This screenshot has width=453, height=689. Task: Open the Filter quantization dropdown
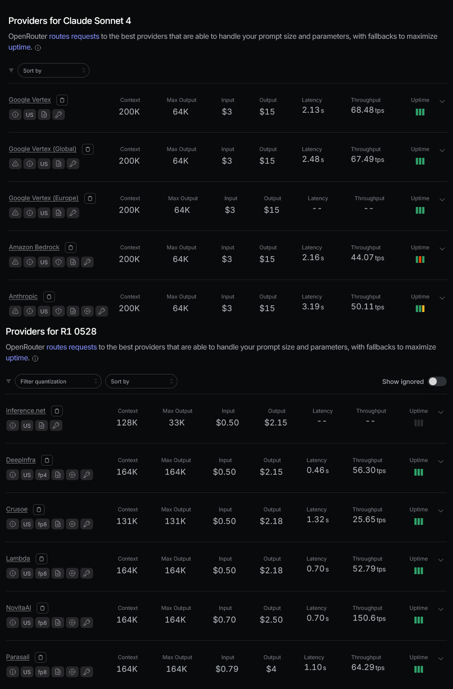[x=59, y=381]
